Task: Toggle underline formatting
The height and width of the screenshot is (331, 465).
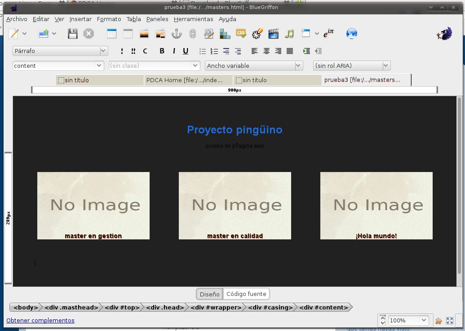Action: pyautogui.click(x=186, y=51)
